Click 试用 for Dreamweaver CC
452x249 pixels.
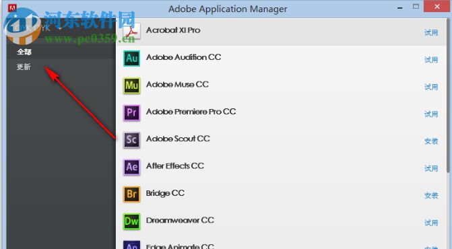pos(431,223)
